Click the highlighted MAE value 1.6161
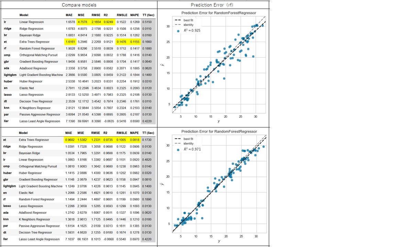396x247 pixels. [70, 42]
